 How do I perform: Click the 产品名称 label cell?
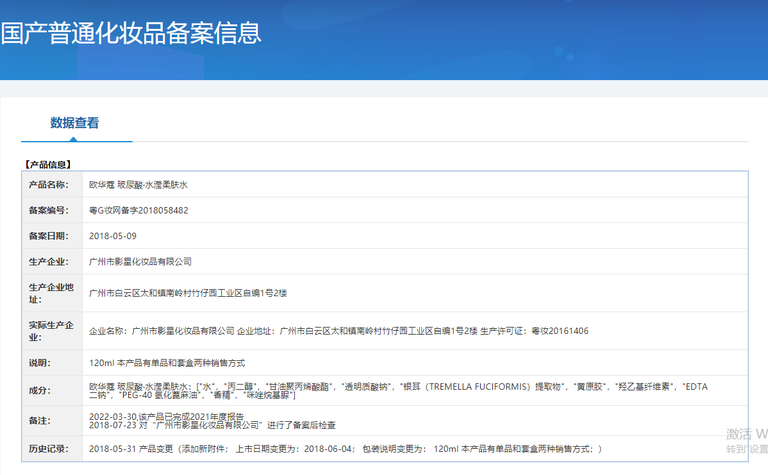click(52, 185)
